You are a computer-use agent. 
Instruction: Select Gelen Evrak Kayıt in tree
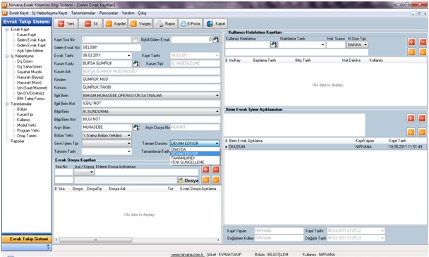point(31,40)
